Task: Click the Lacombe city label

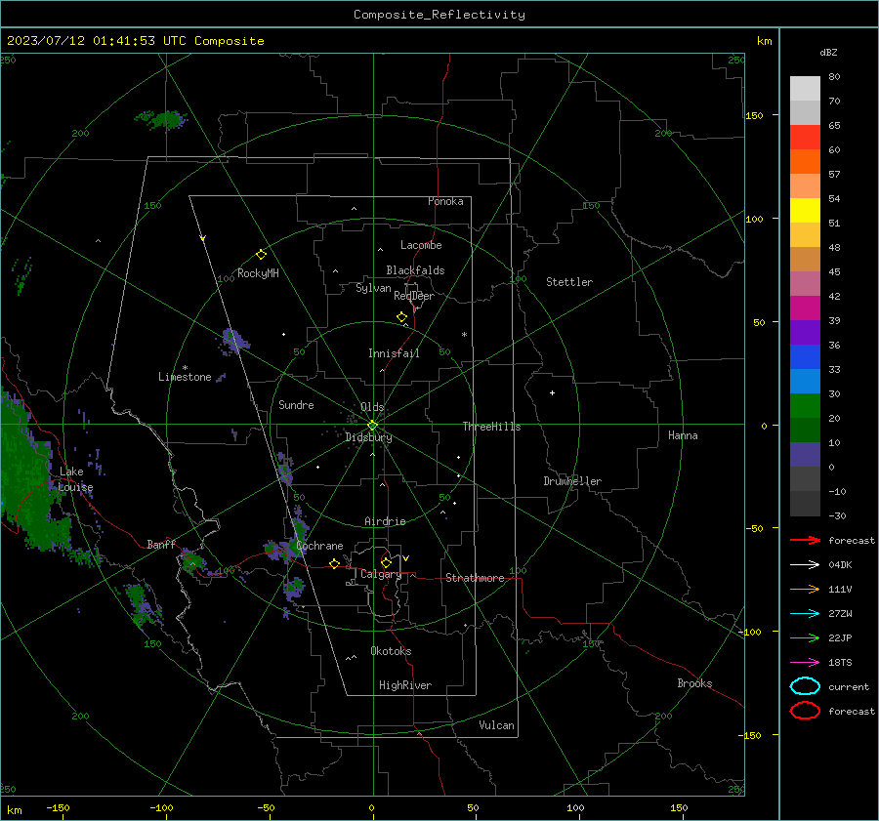Action: (421, 245)
